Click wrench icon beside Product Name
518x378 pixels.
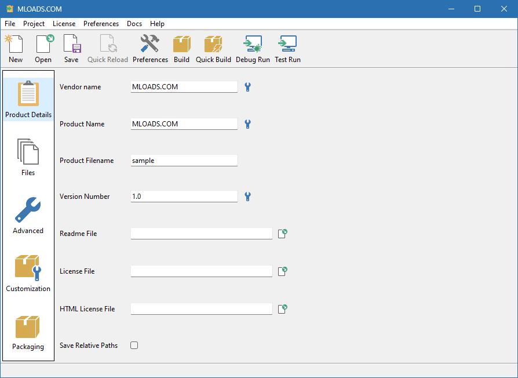[248, 124]
